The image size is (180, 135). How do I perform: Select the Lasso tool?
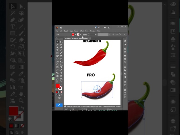pyautogui.click(x=61, y=45)
